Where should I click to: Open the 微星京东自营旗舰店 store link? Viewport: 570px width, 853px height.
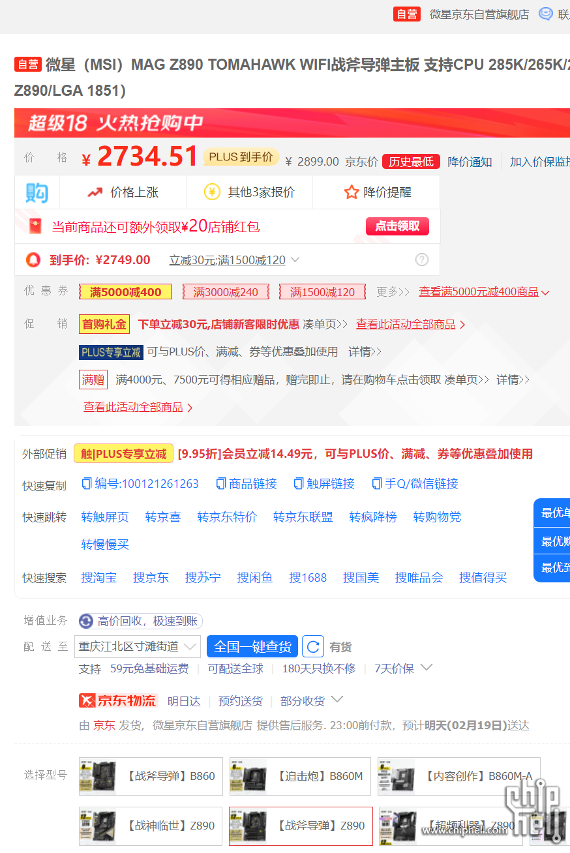pos(479,14)
